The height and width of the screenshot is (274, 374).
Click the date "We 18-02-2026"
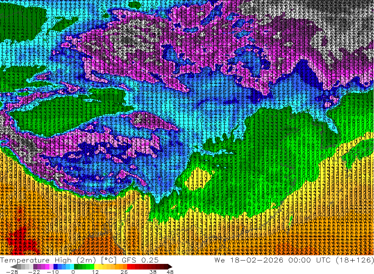(x=249, y=260)
